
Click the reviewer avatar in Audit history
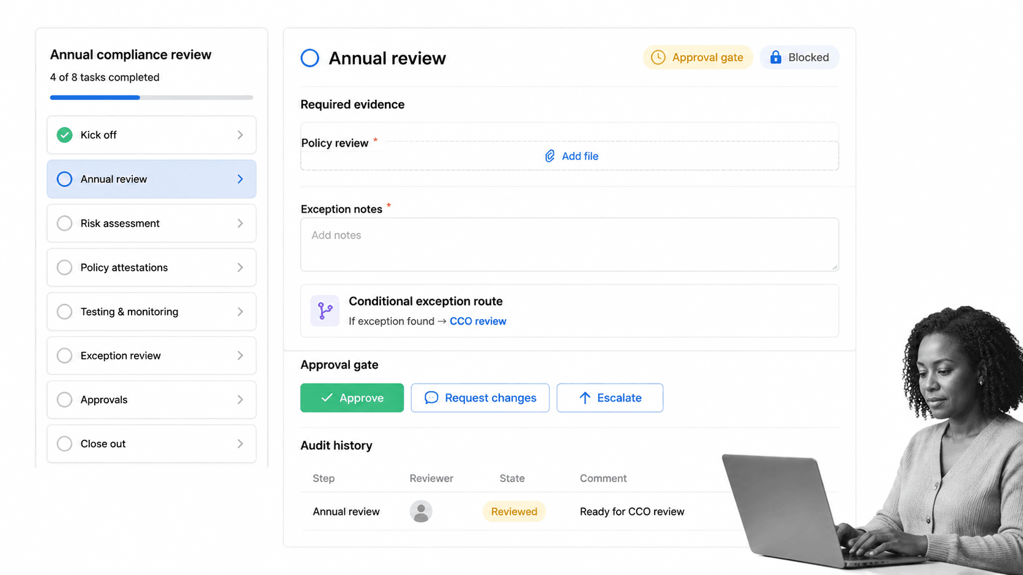pyautogui.click(x=421, y=511)
